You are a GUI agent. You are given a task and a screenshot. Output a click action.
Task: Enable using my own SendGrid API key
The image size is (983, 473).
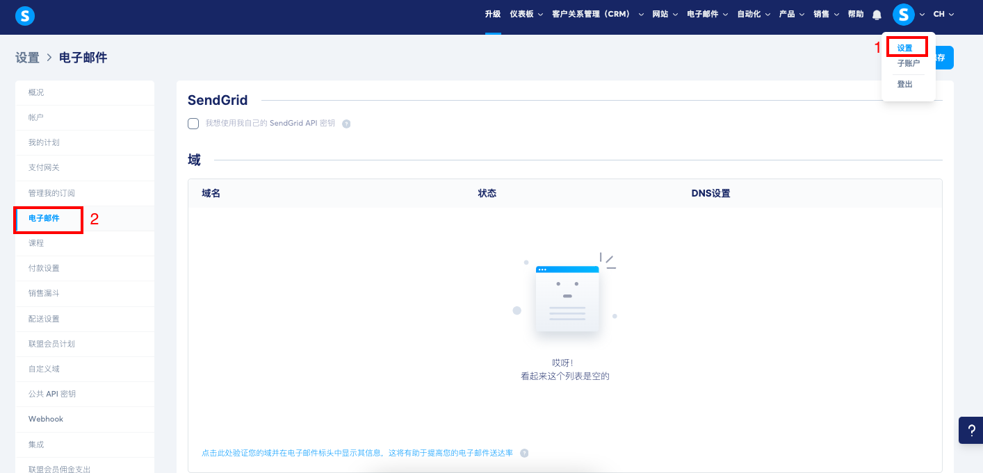(x=193, y=124)
